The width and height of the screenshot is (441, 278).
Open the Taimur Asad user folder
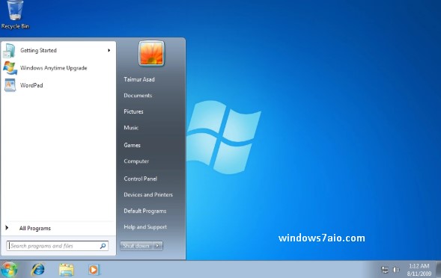139,79
